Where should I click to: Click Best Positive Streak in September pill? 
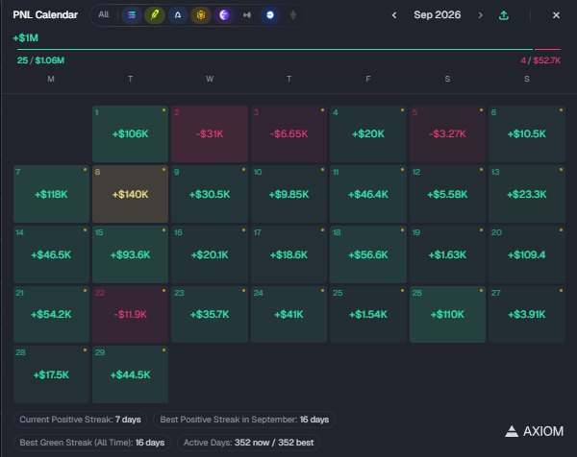pos(244,420)
